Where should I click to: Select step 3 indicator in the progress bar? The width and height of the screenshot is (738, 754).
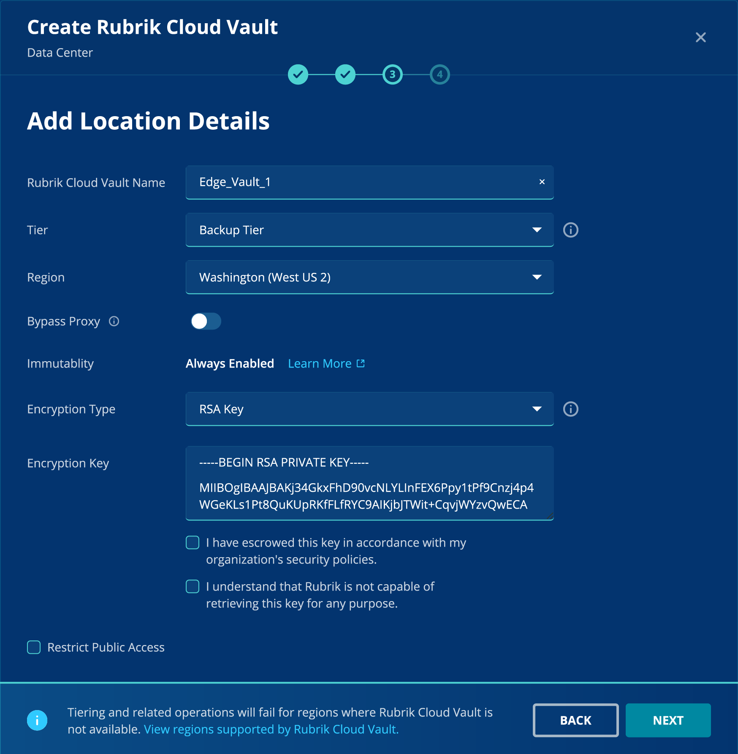pyautogui.click(x=393, y=75)
